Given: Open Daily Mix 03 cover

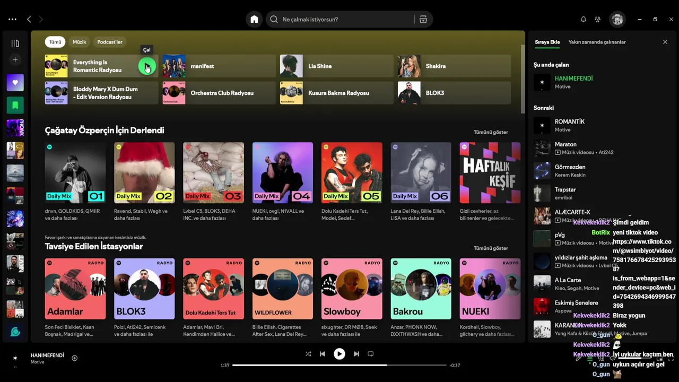Looking at the screenshot, I should [213, 172].
